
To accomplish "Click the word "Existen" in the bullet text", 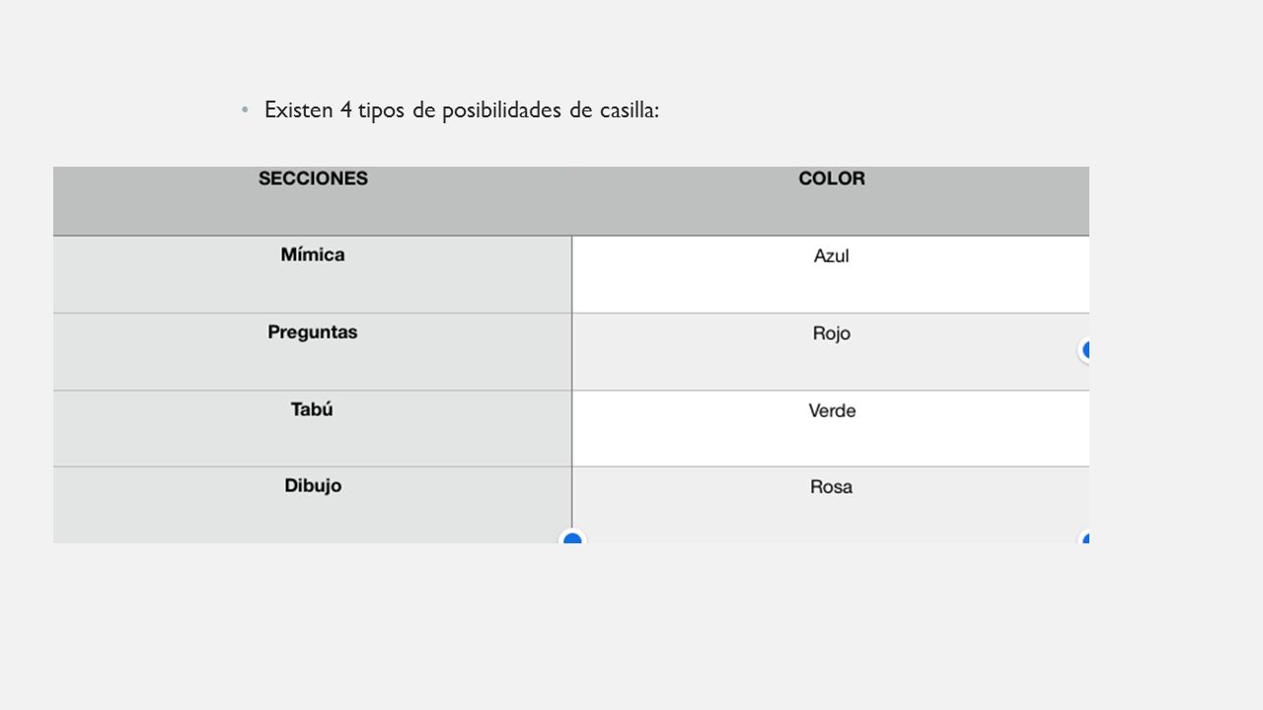I will tap(298, 110).
